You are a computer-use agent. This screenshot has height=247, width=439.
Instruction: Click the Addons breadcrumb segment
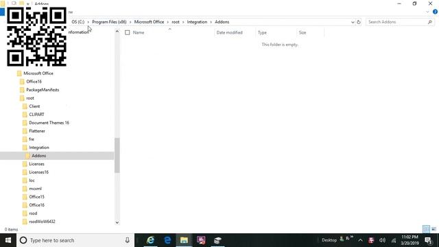(222, 22)
